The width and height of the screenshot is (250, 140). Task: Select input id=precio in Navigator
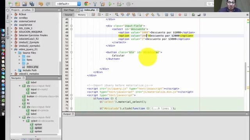tap(39, 110)
